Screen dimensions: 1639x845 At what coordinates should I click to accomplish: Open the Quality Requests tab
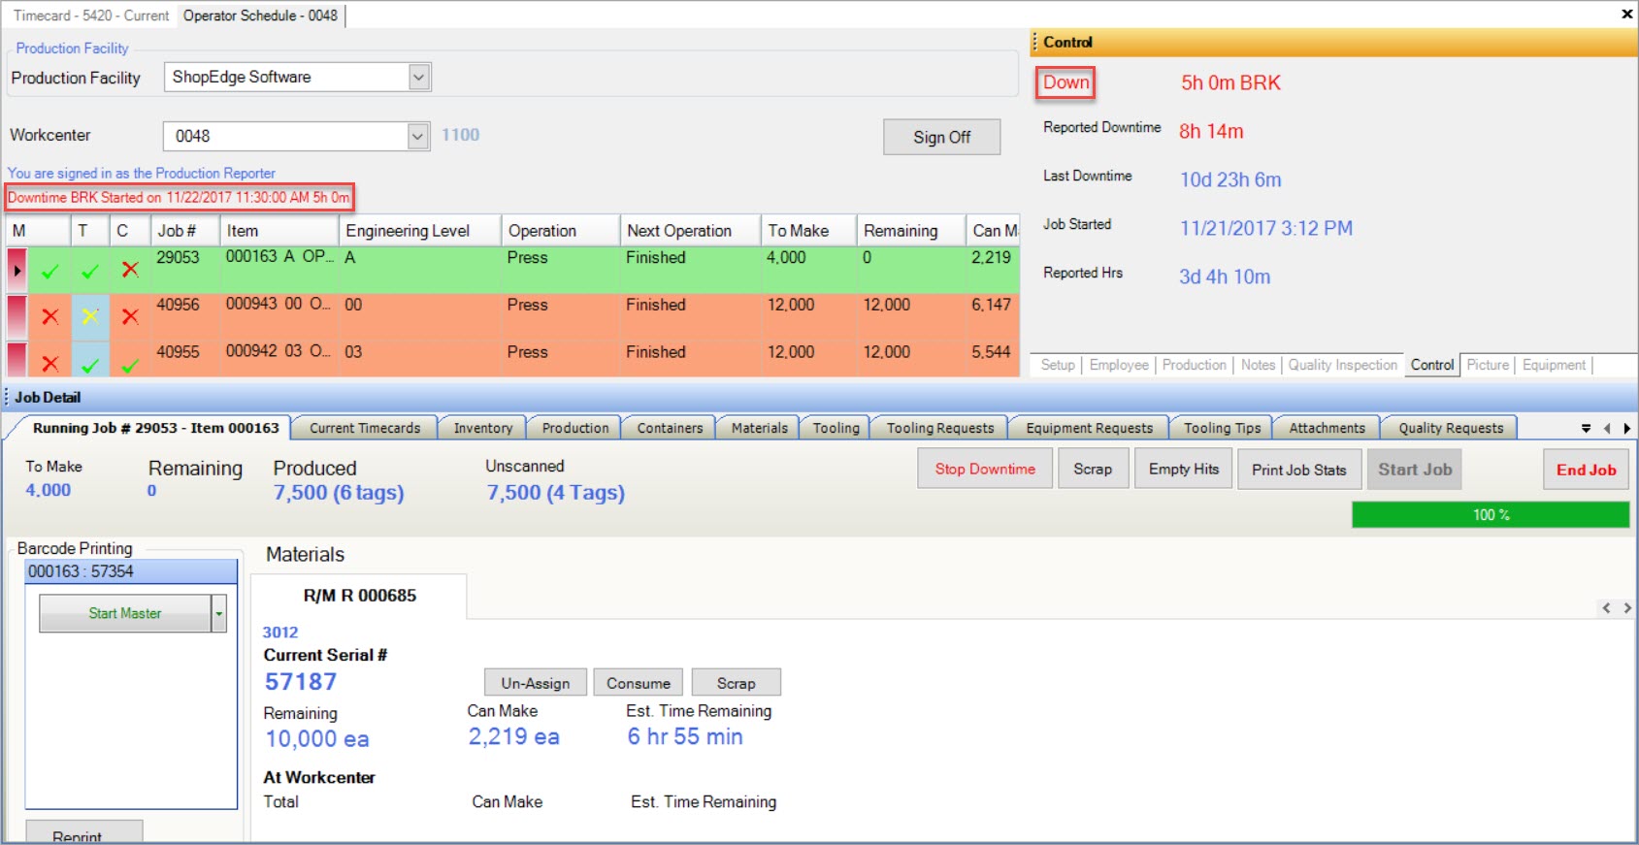coord(1450,428)
